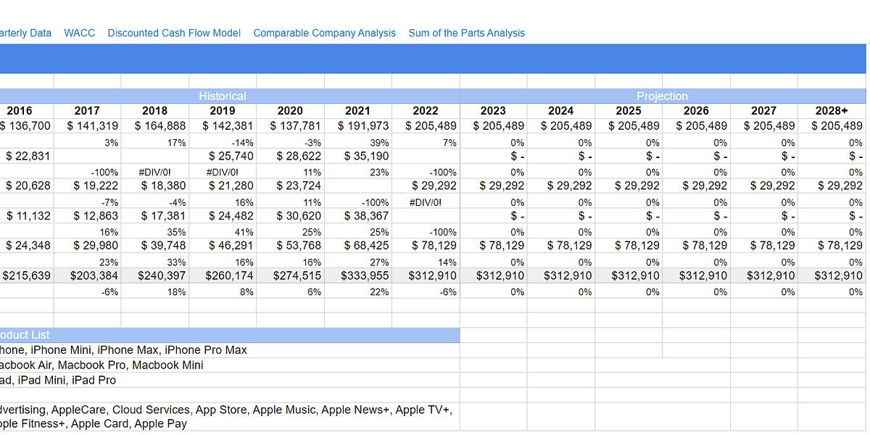Select the 2022 year header cell

[426, 110]
